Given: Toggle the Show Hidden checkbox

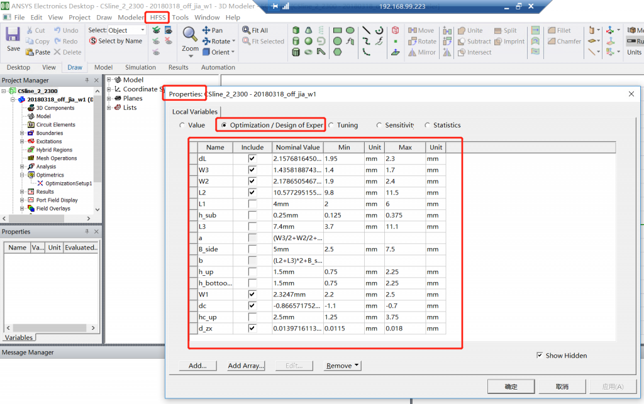Looking at the screenshot, I should click(x=540, y=356).
